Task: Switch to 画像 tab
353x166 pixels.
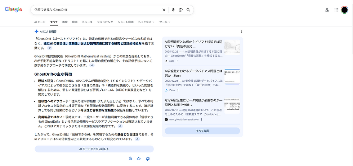Action: tap(65, 22)
